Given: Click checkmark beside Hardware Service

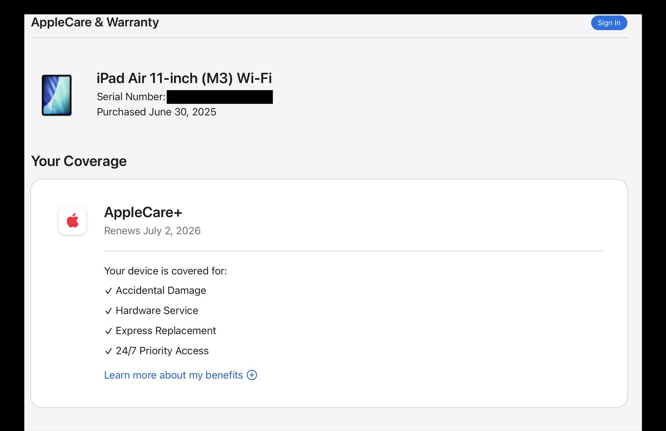Looking at the screenshot, I should tap(108, 311).
